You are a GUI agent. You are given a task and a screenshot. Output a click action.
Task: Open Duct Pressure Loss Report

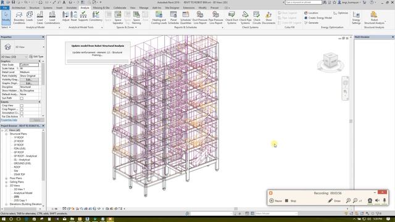pyautogui.click(x=200, y=18)
